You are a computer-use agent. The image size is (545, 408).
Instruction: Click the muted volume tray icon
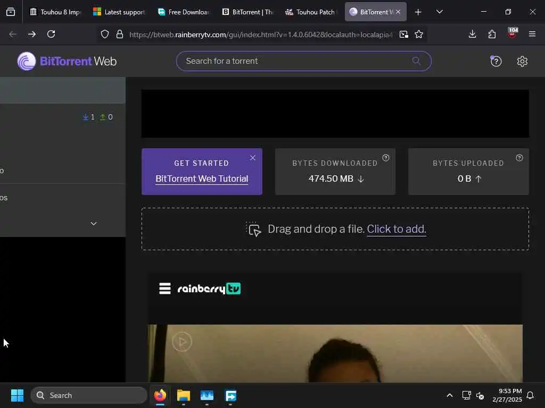pyautogui.click(x=480, y=395)
